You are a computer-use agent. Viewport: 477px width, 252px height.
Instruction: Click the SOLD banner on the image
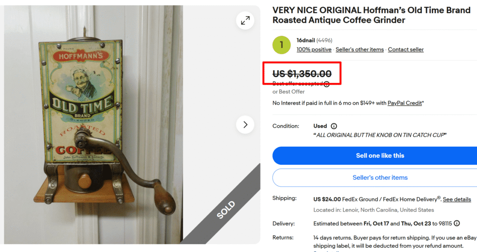[226, 210]
